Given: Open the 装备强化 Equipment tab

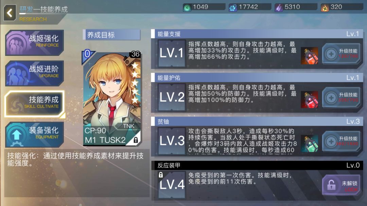Looking at the screenshot, I should (x=34, y=135).
